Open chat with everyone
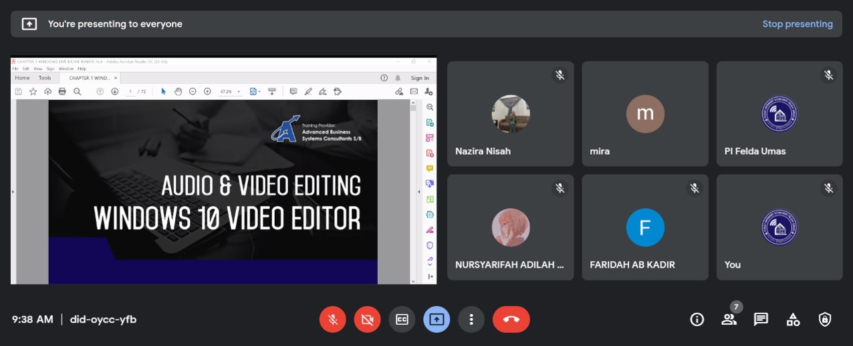 click(761, 319)
